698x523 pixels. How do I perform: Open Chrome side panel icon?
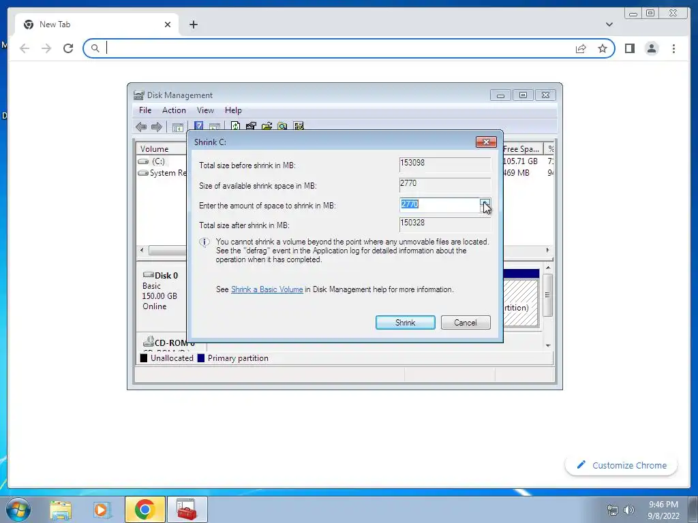point(629,48)
